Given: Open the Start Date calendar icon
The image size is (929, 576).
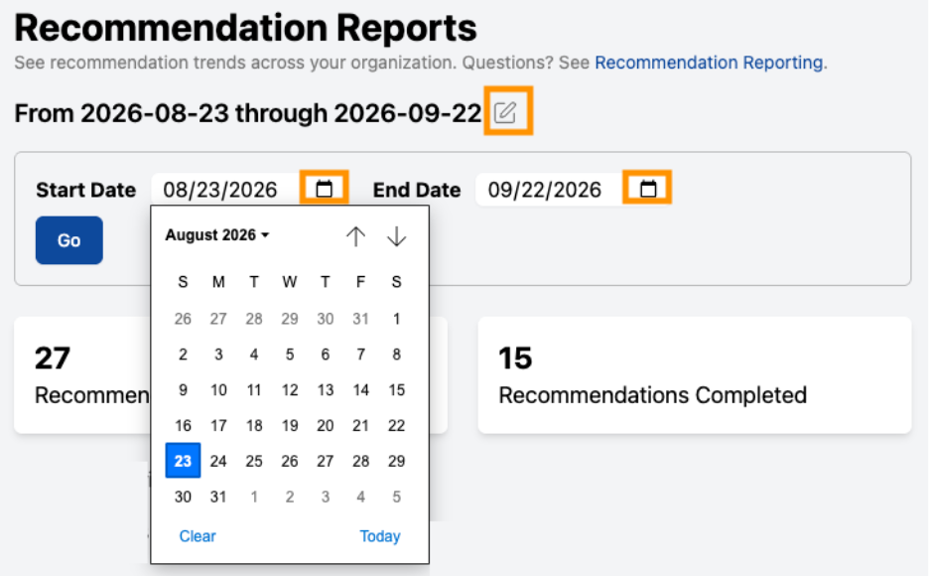Looking at the screenshot, I should (325, 189).
